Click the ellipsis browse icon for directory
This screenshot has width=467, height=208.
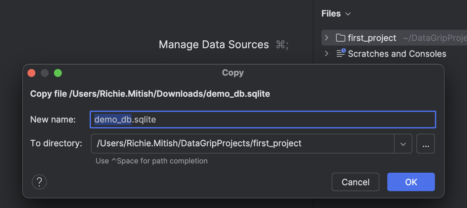[425, 143]
